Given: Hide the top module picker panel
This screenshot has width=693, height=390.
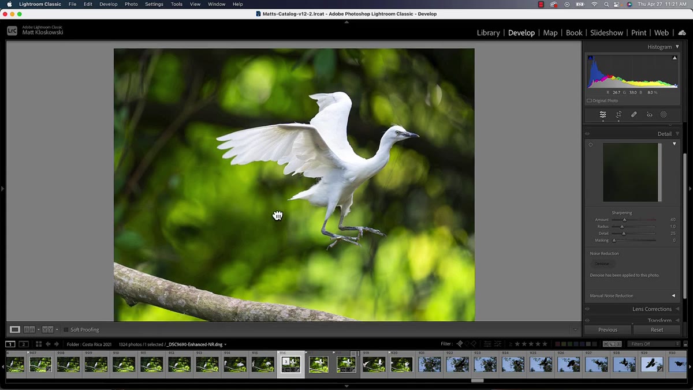Looking at the screenshot, I should [346, 22].
